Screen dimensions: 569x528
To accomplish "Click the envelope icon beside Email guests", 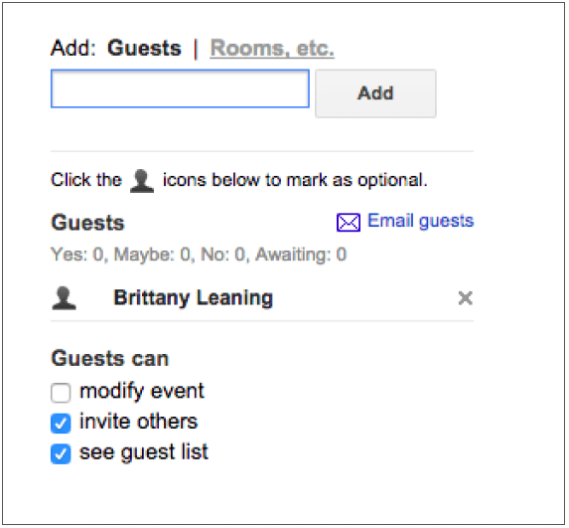I will 349,222.
